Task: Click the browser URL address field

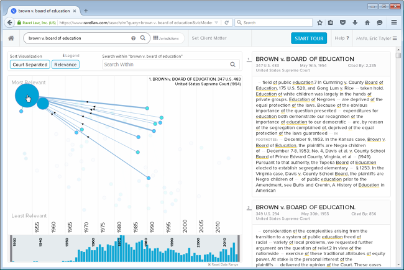Action: [x=135, y=22]
